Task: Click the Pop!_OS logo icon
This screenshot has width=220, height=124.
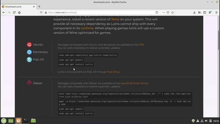Action: click(x=29, y=60)
